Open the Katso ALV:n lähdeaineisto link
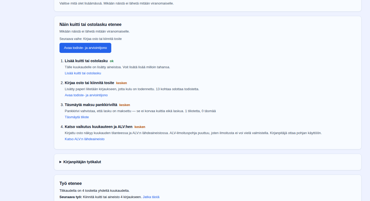This screenshot has height=201, width=370. click(x=85, y=139)
